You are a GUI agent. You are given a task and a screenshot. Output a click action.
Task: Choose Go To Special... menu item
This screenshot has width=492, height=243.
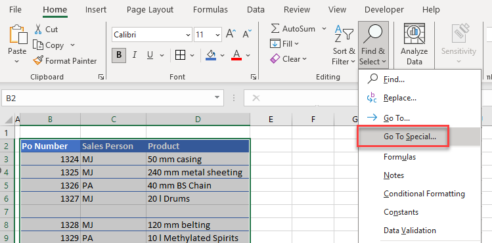point(419,137)
